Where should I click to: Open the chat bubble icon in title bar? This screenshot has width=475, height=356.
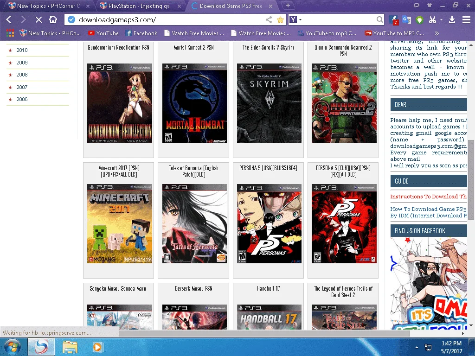coord(417,5)
